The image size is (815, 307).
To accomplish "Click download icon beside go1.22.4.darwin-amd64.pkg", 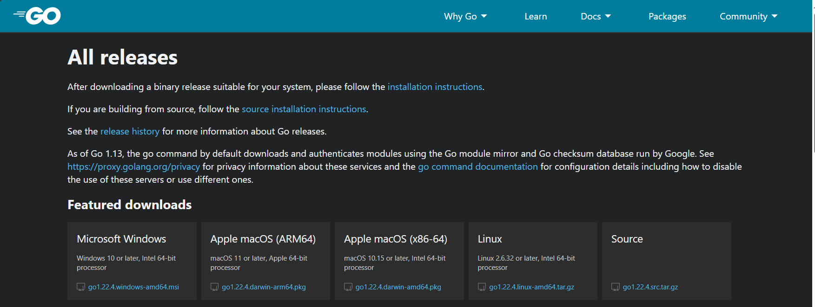I will pos(348,287).
